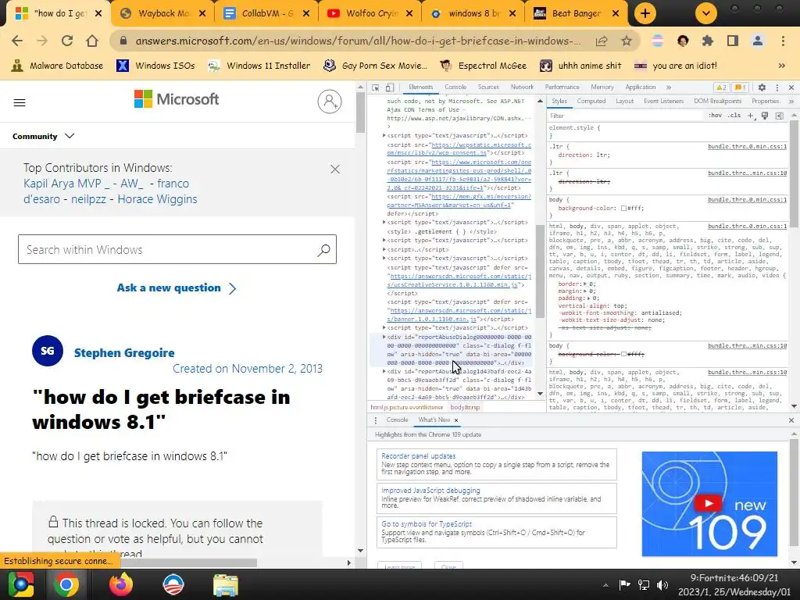Go to the browser home page icon

point(92,41)
